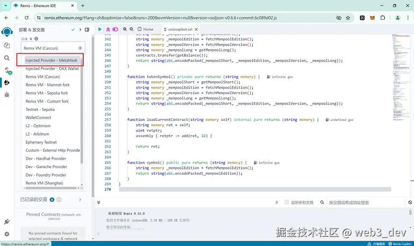Open the Chrome profile avatar

(398, 18)
